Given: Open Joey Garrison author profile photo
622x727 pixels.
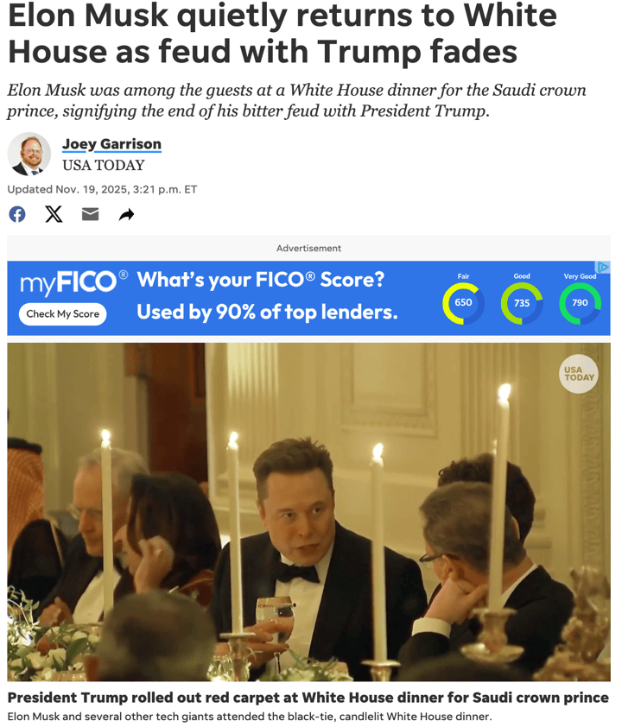Looking at the screenshot, I should [29, 154].
